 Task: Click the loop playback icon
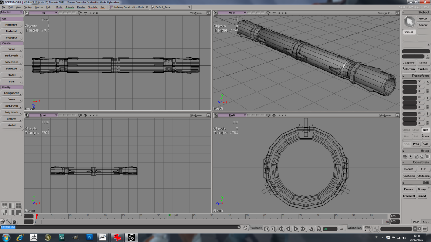[311, 229]
